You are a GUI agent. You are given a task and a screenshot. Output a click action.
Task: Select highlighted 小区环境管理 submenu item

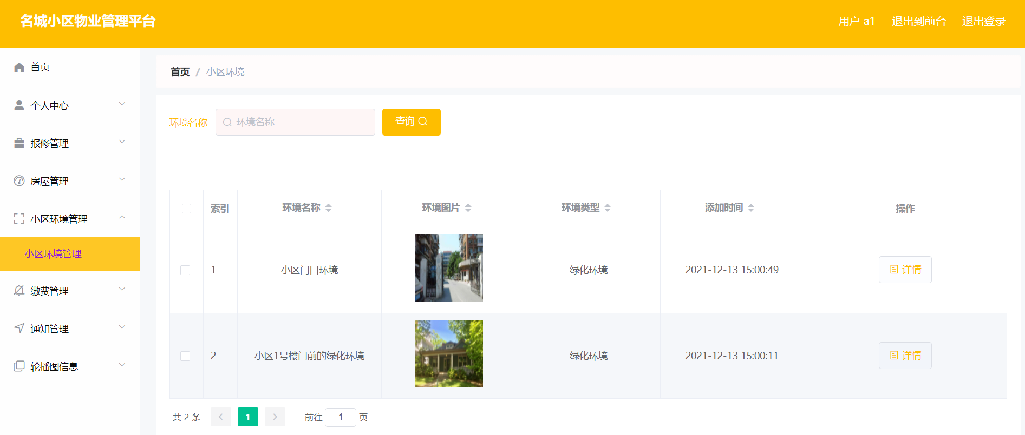tap(70, 253)
